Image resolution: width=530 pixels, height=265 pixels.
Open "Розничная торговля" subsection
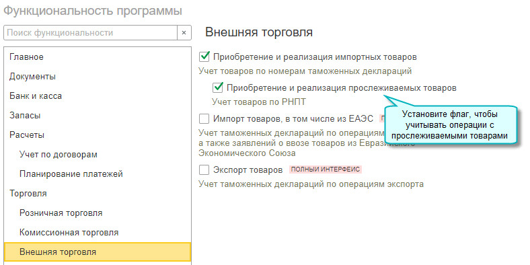pos(98,213)
